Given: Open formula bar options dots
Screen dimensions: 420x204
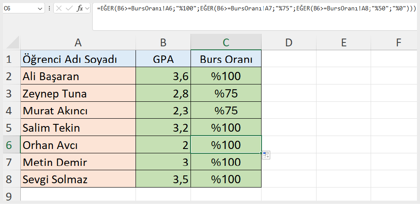Looking at the screenshot, I should [49, 9].
